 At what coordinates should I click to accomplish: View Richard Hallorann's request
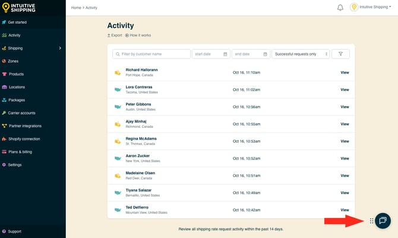point(345,73)
